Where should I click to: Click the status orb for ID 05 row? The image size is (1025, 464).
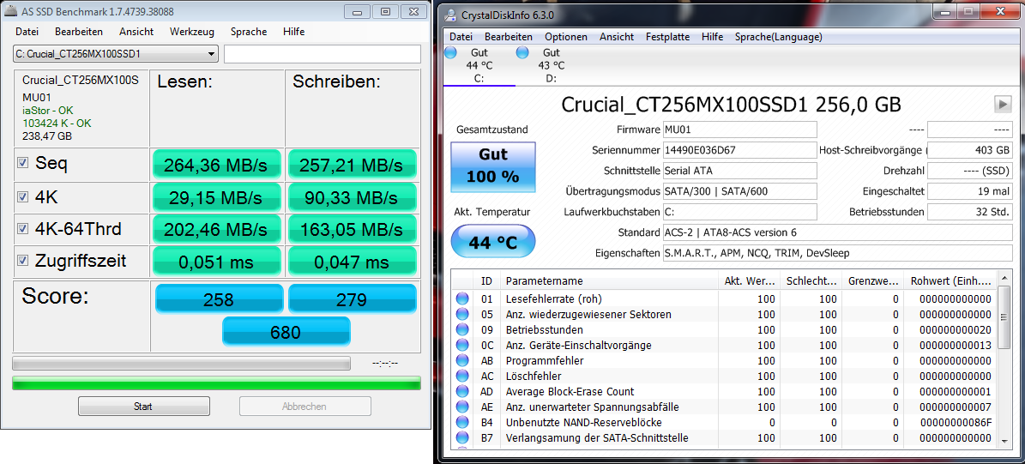[462, 315]
